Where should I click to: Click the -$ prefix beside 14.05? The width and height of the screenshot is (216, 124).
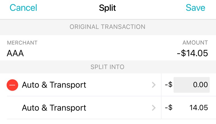(x=168, y=108)
